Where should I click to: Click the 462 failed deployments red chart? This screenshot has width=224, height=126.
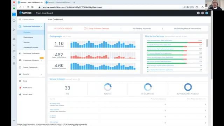point(103,55)
